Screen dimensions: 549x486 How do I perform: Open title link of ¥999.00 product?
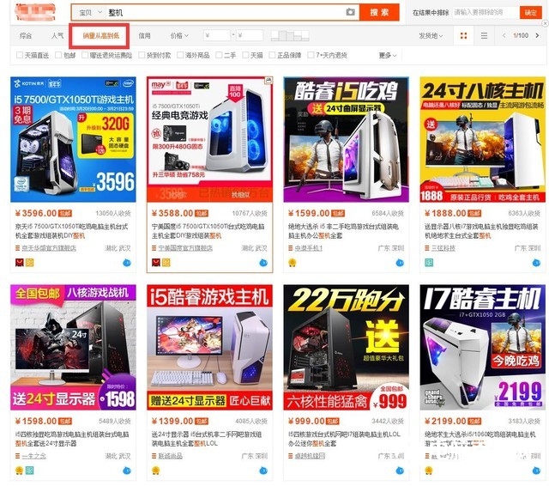click(x=344, y=439)
